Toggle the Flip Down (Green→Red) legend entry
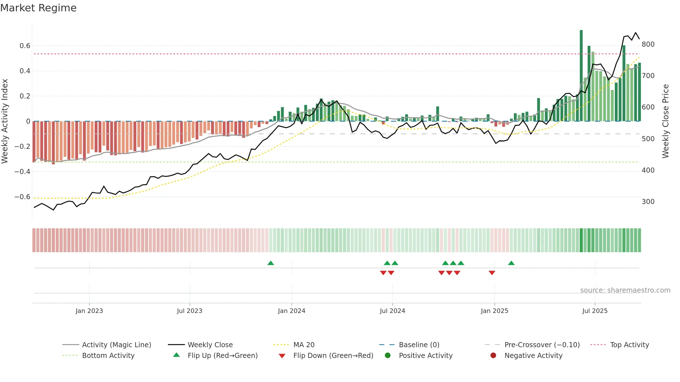This screenshot has width=680, height=382. click(x=326, y=355)
